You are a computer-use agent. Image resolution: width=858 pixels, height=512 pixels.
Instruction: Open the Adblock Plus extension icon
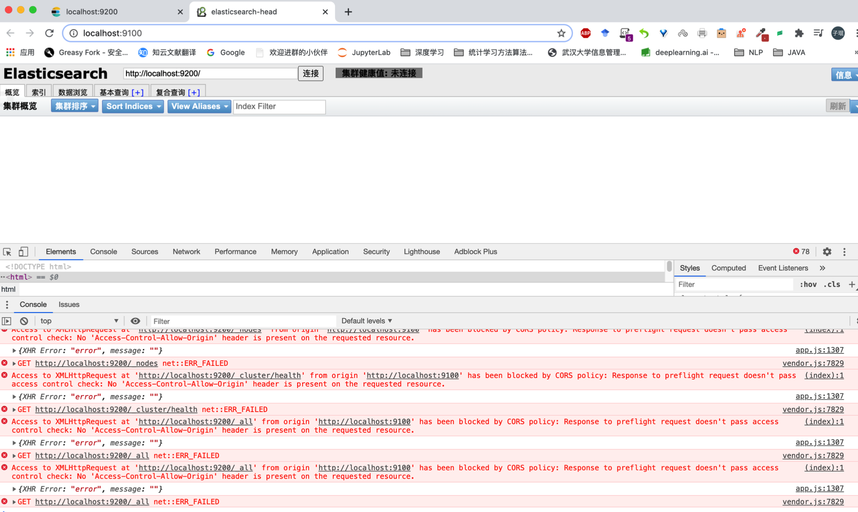(586, 33)
